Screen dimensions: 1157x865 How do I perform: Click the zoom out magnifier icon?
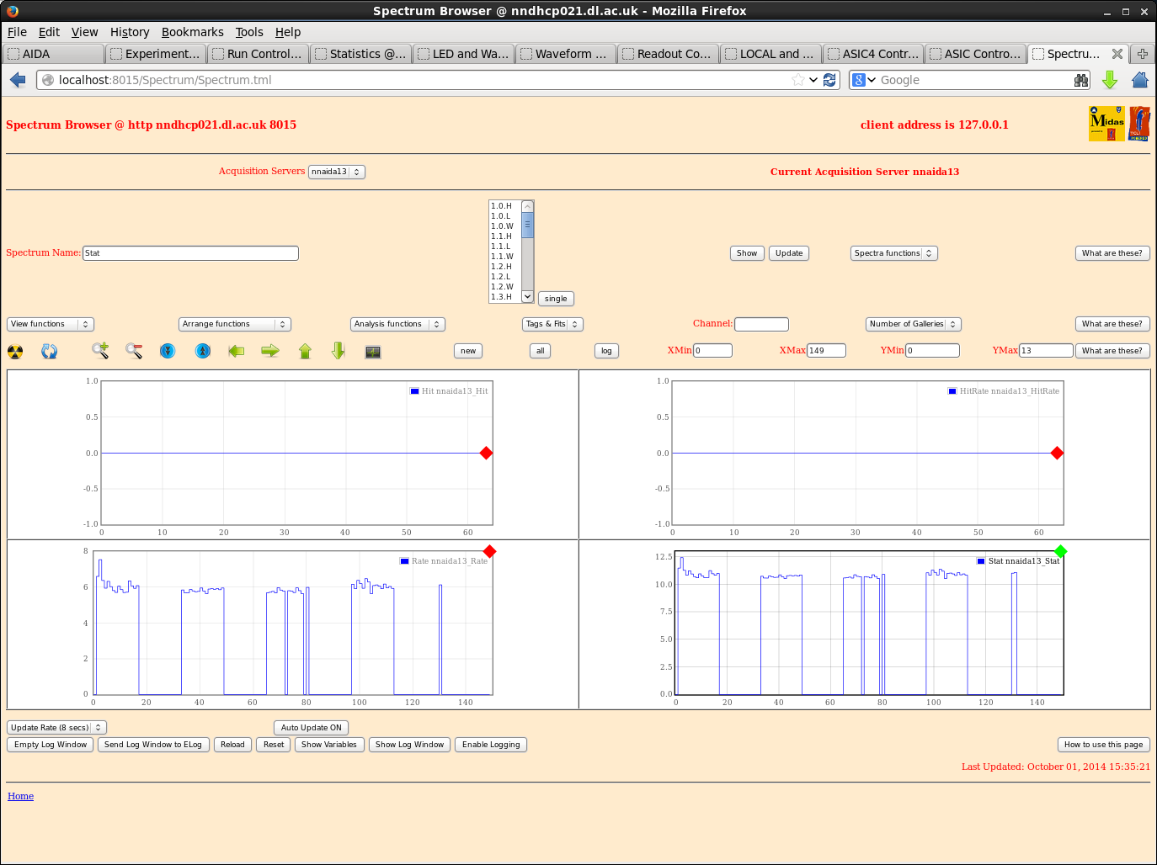tap(134, 351)
